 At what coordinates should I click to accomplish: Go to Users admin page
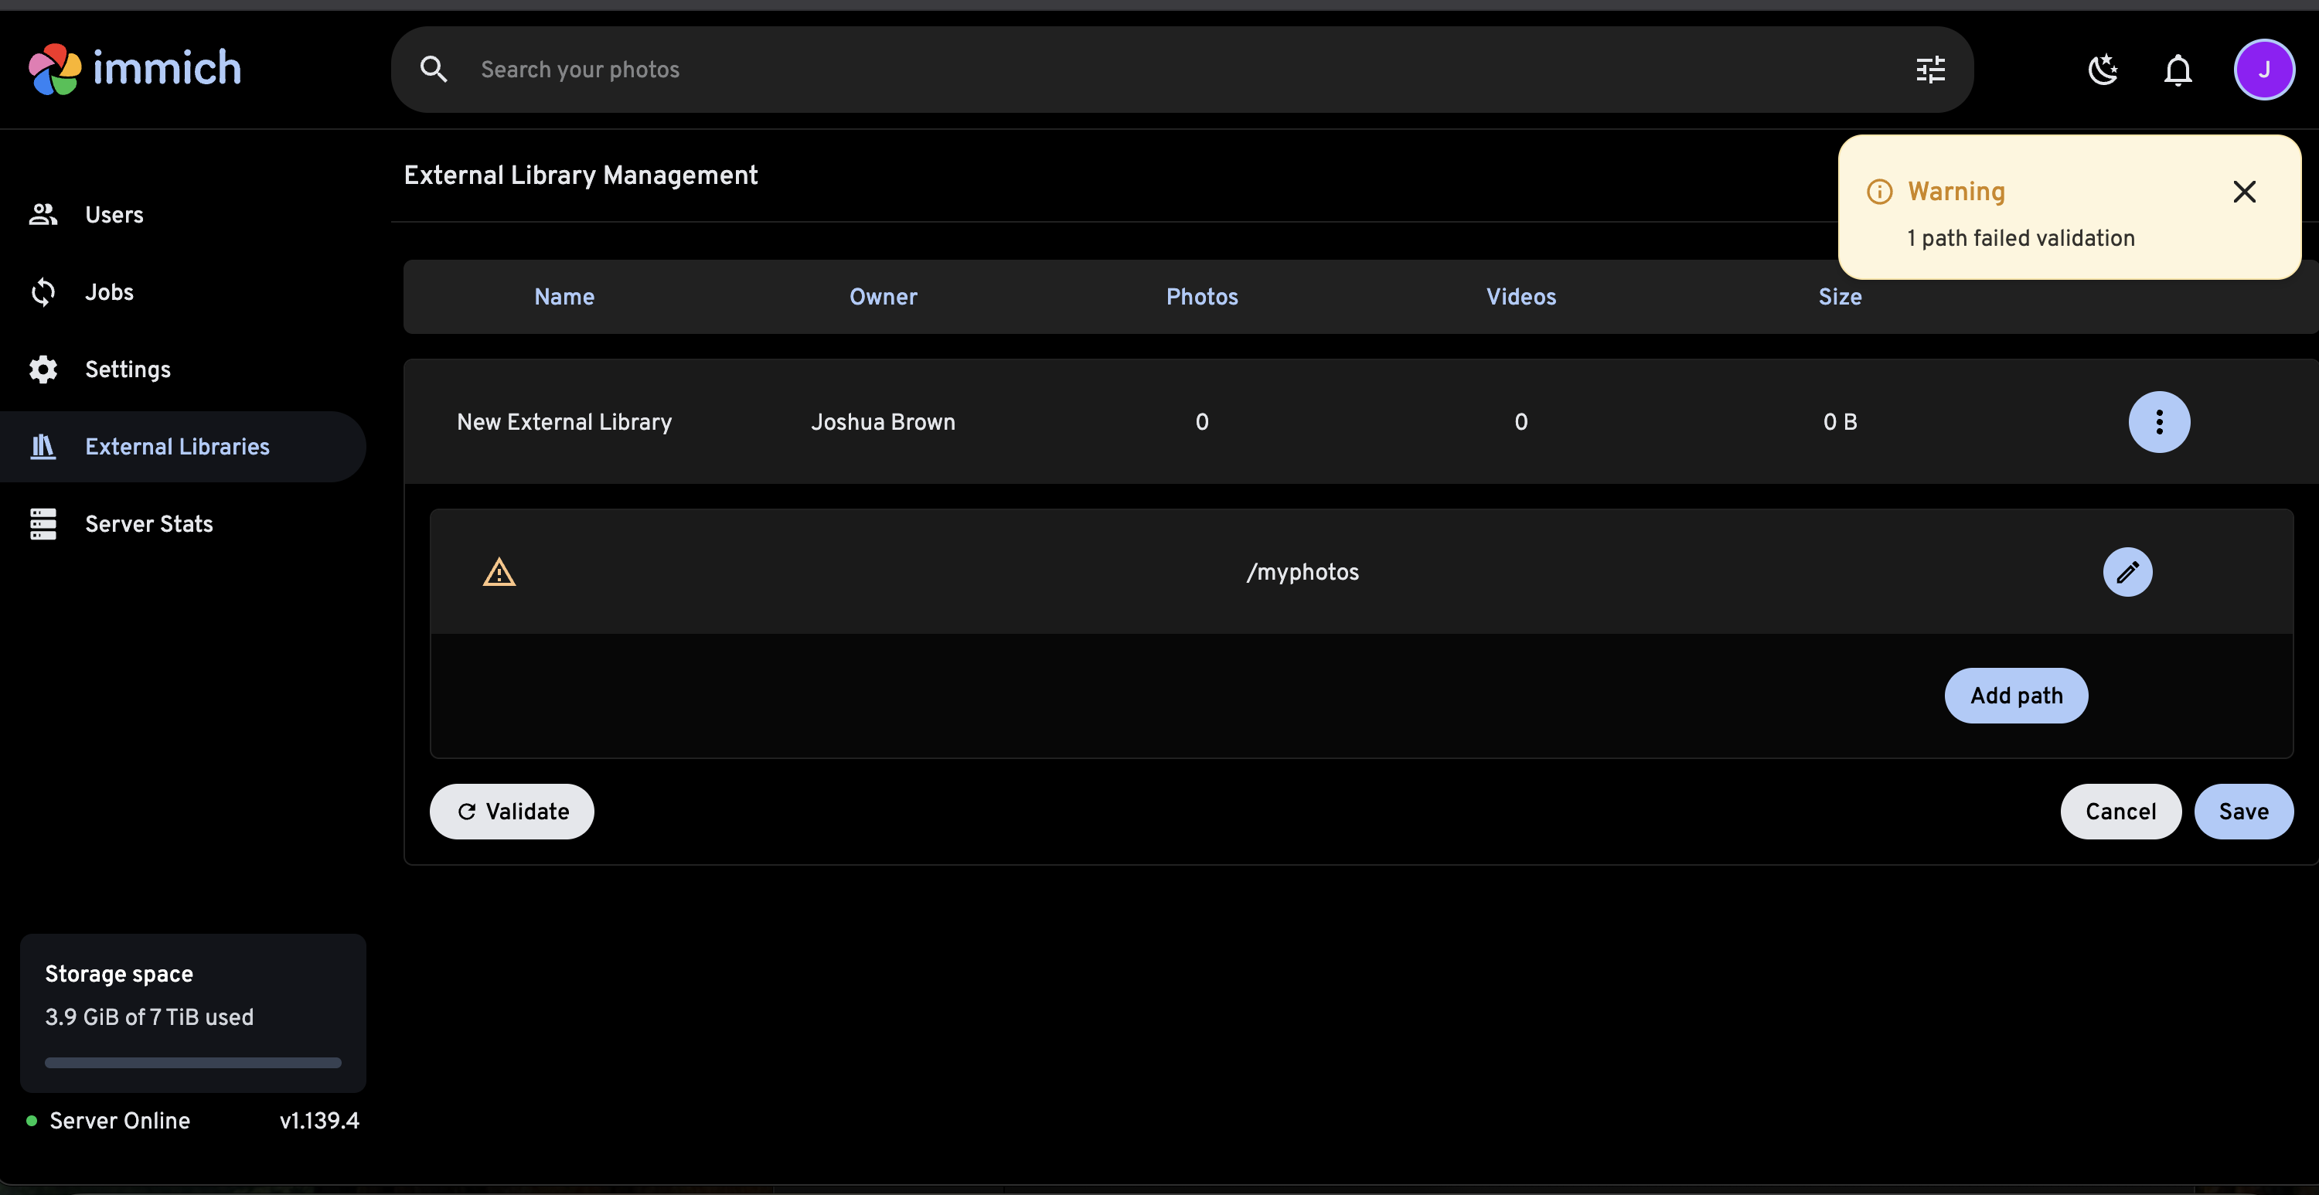[x=114, y=214]
